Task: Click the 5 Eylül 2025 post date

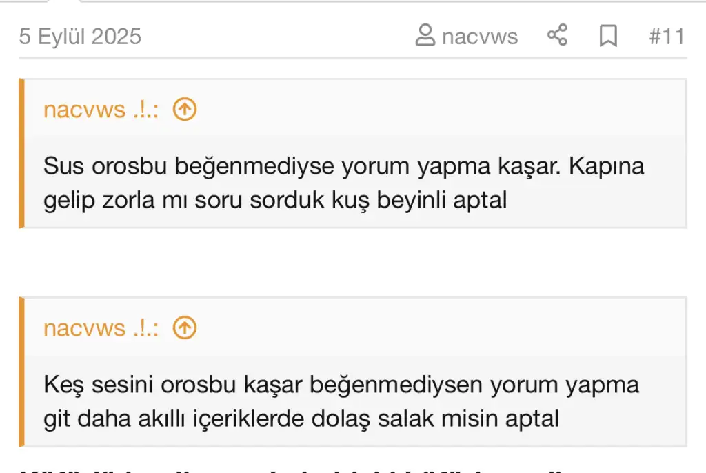Action: tap(80, 36)
